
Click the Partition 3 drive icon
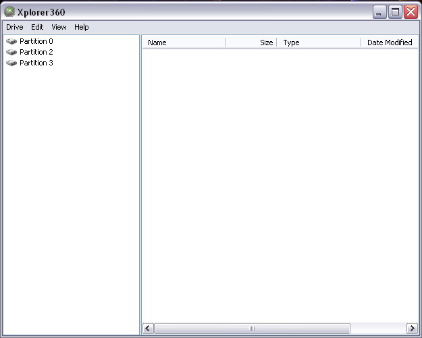click(11, 63)
